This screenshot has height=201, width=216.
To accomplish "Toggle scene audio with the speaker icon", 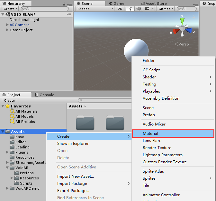I will point(139,9).
